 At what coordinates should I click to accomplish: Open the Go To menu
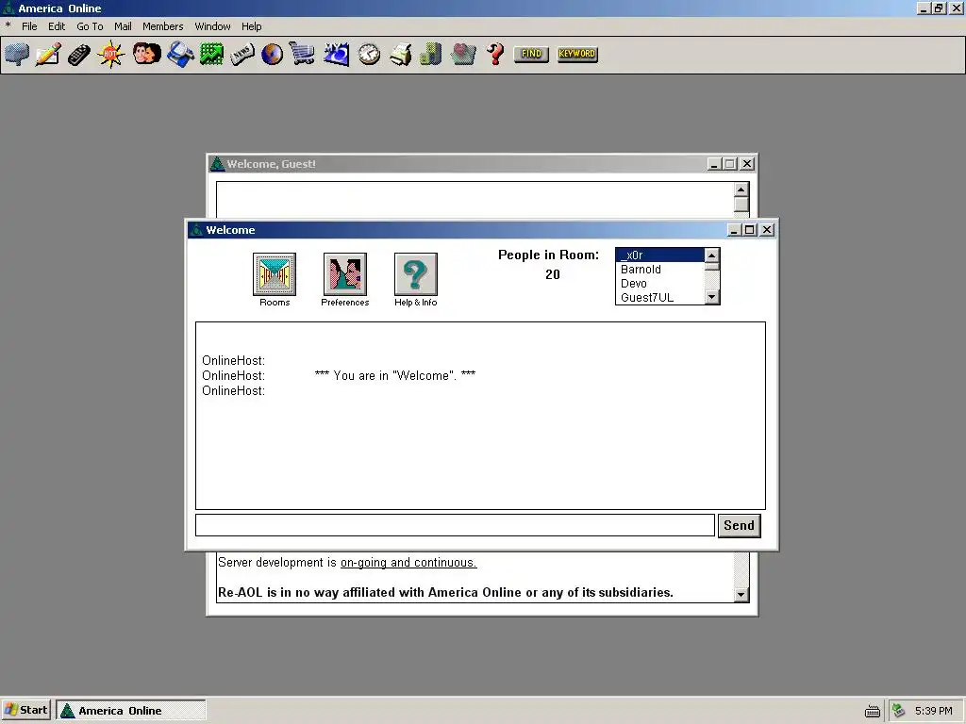90,26
